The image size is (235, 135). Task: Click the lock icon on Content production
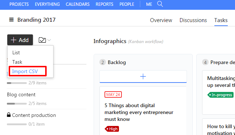coord(9,115)
